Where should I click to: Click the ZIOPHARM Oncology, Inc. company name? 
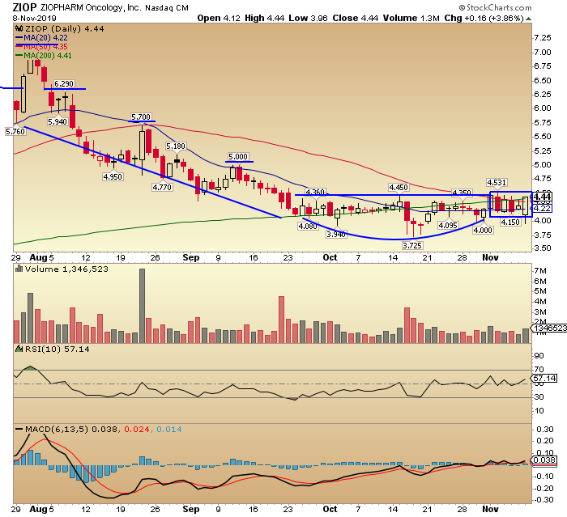(x=91, y=7)
